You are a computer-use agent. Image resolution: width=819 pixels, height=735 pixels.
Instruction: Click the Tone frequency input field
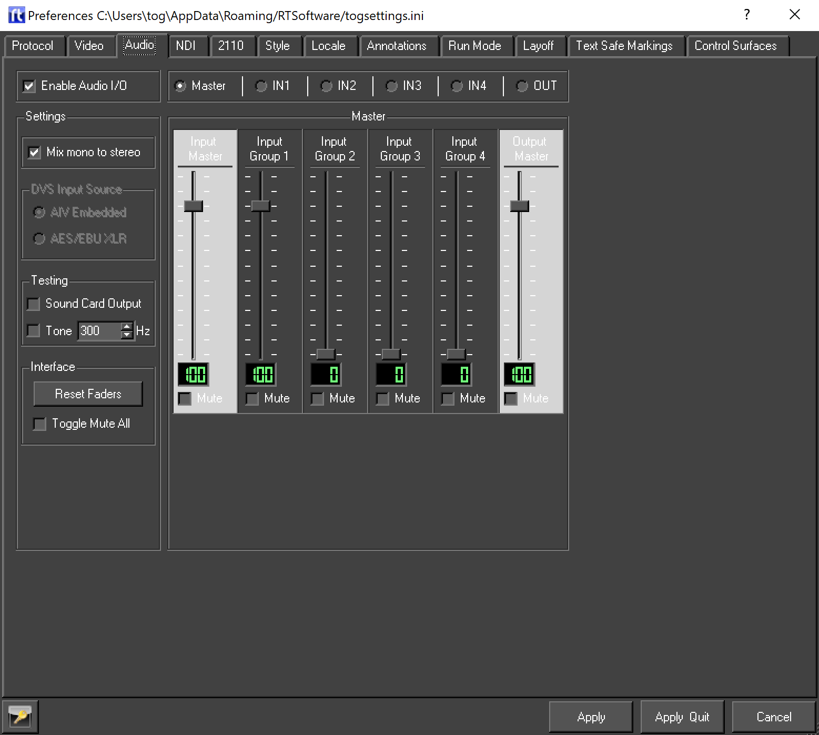tap(100, 331)
